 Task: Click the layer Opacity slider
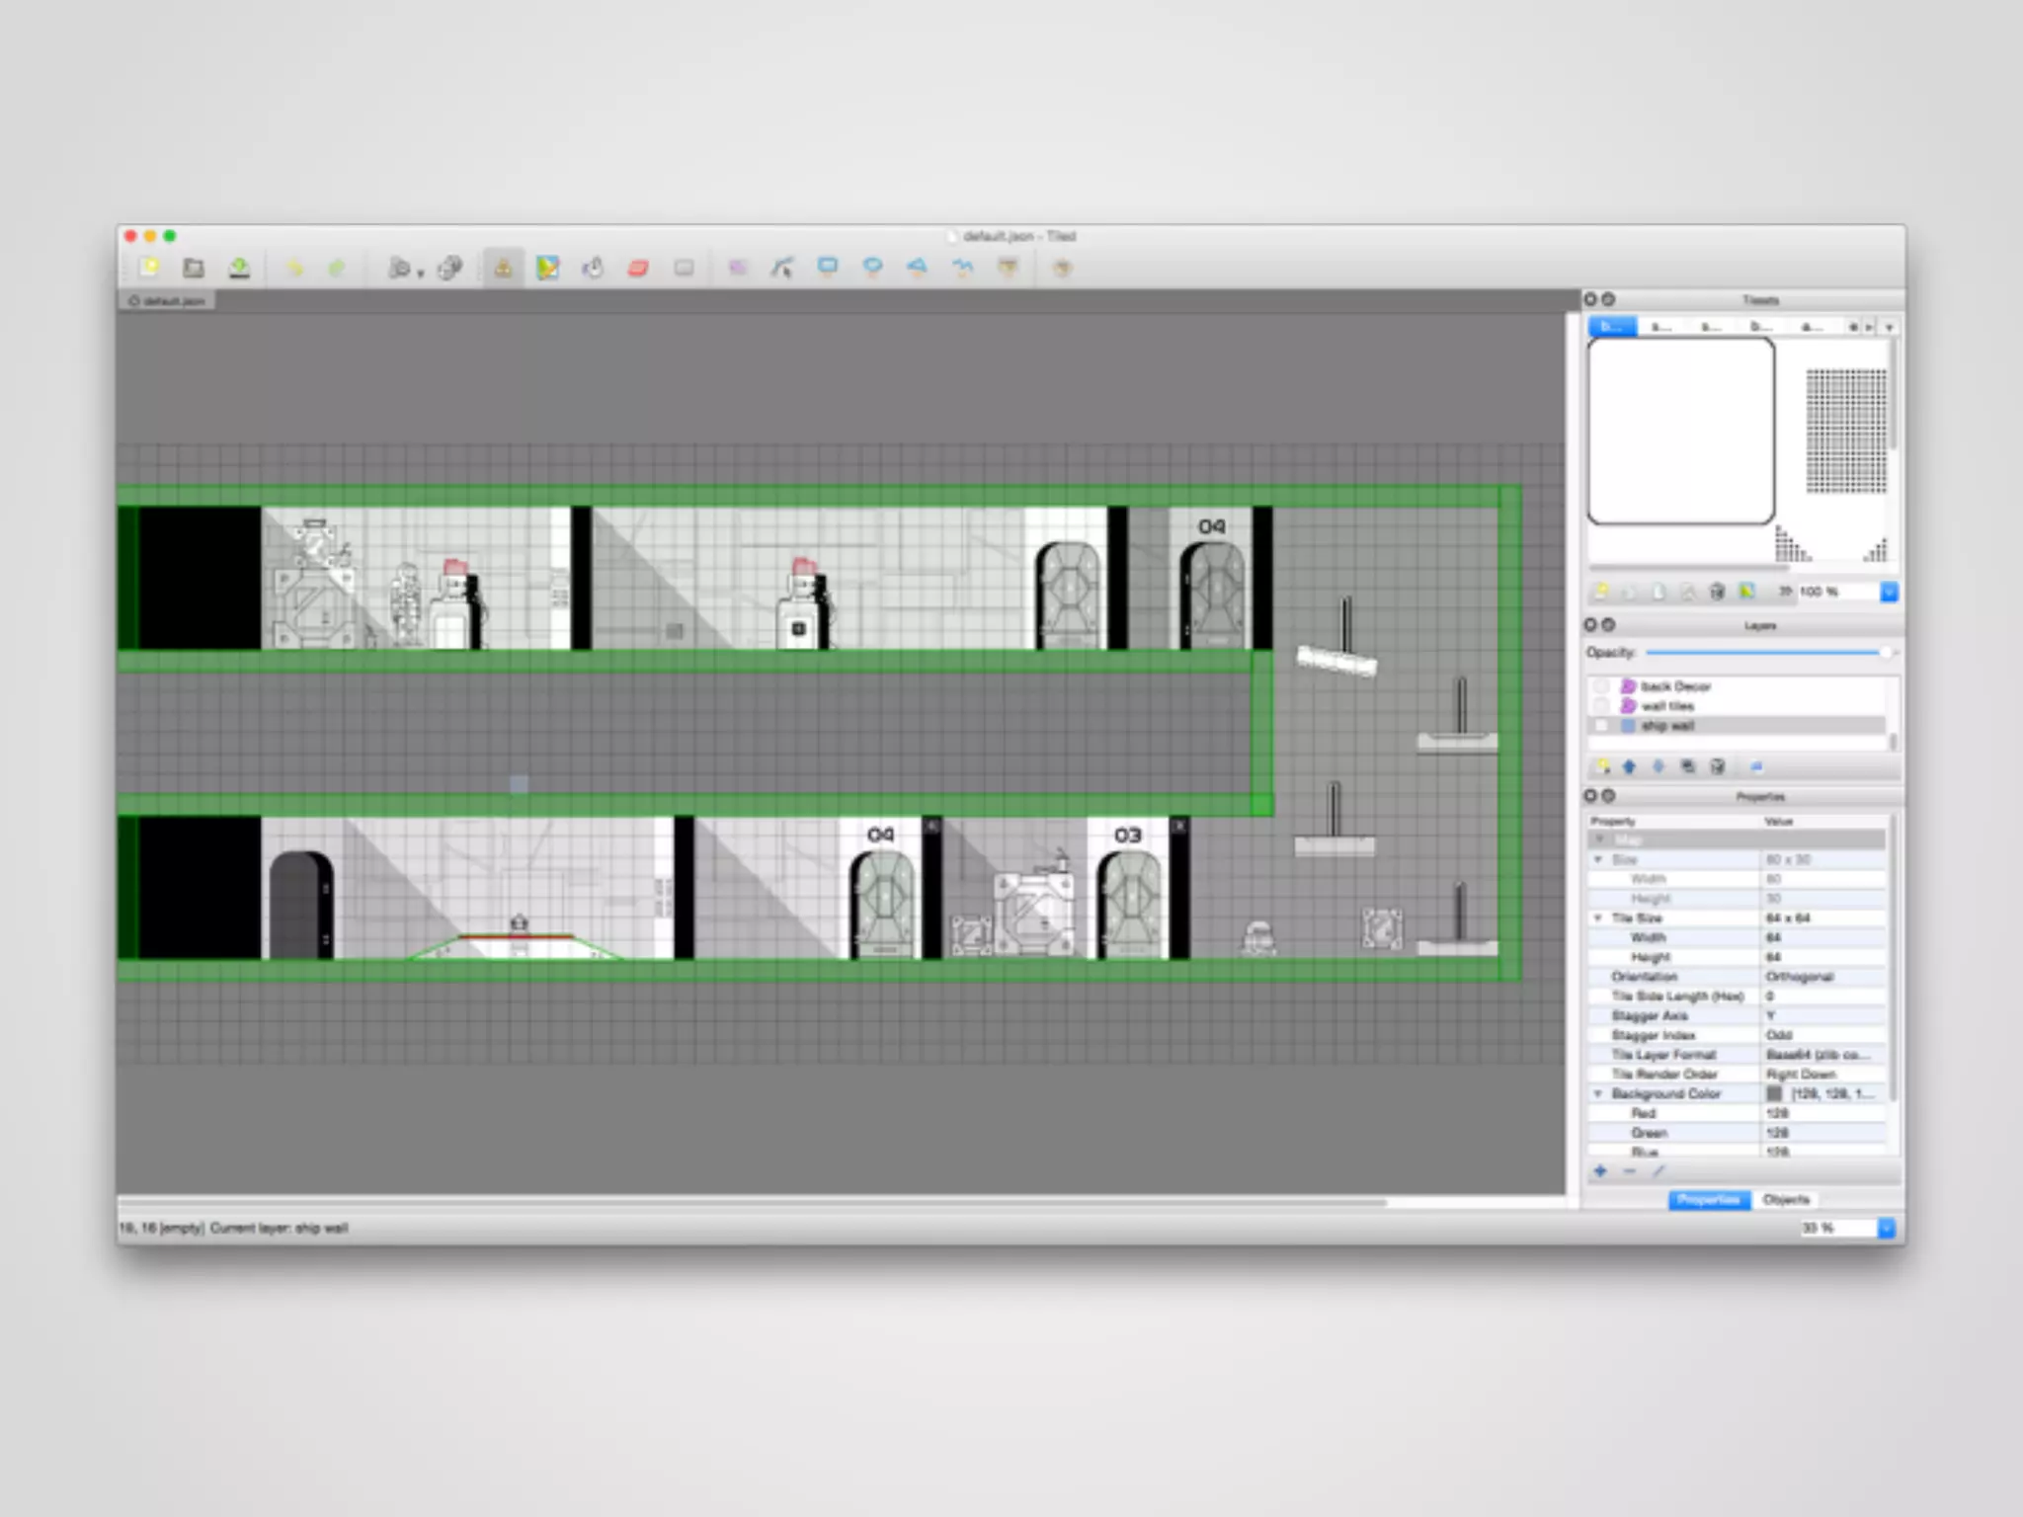click(1763, 653)
